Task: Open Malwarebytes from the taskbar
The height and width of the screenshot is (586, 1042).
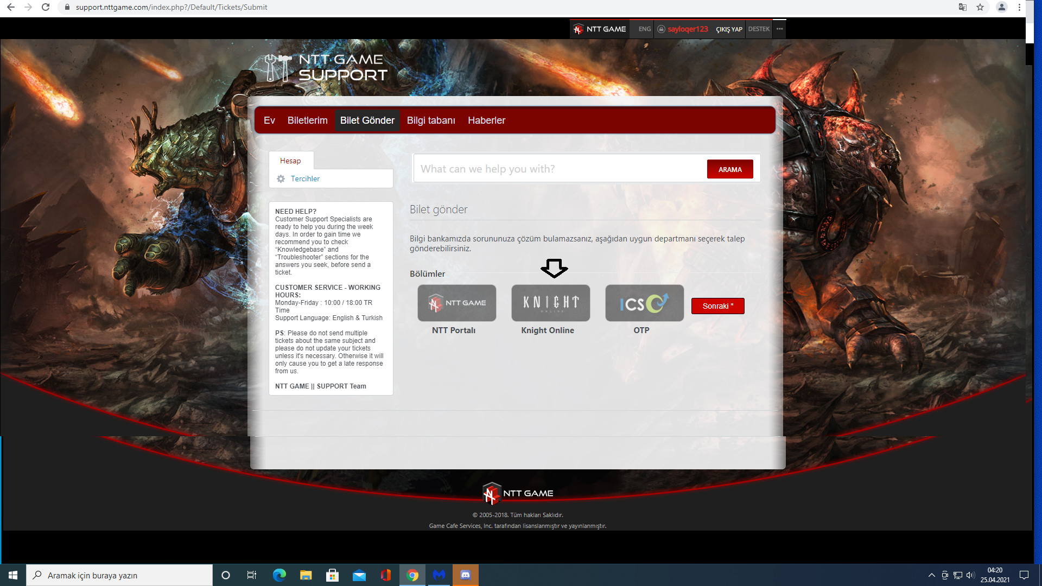Action: pyautogui.click(x=439, y=575)
